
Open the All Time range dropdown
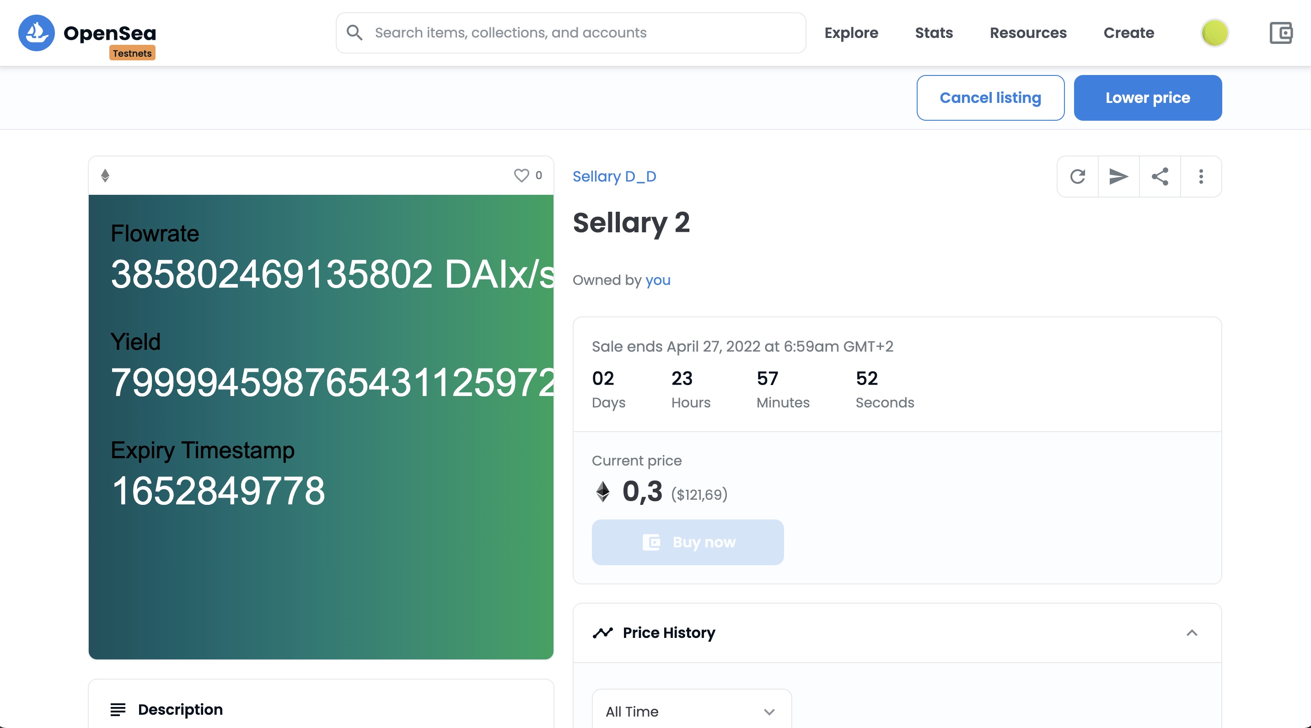692,711
